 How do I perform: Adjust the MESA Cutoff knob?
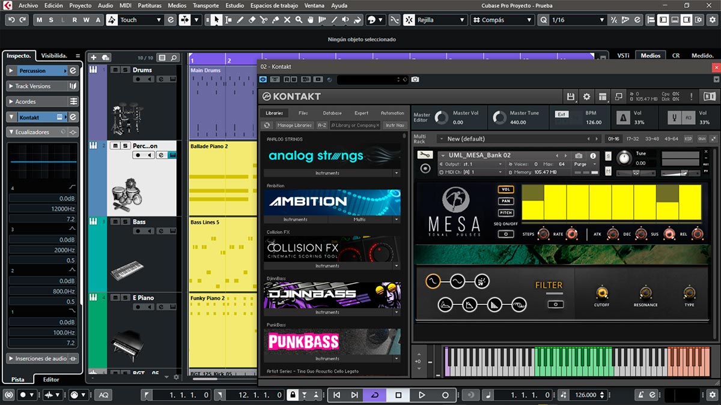click(601, 293)
